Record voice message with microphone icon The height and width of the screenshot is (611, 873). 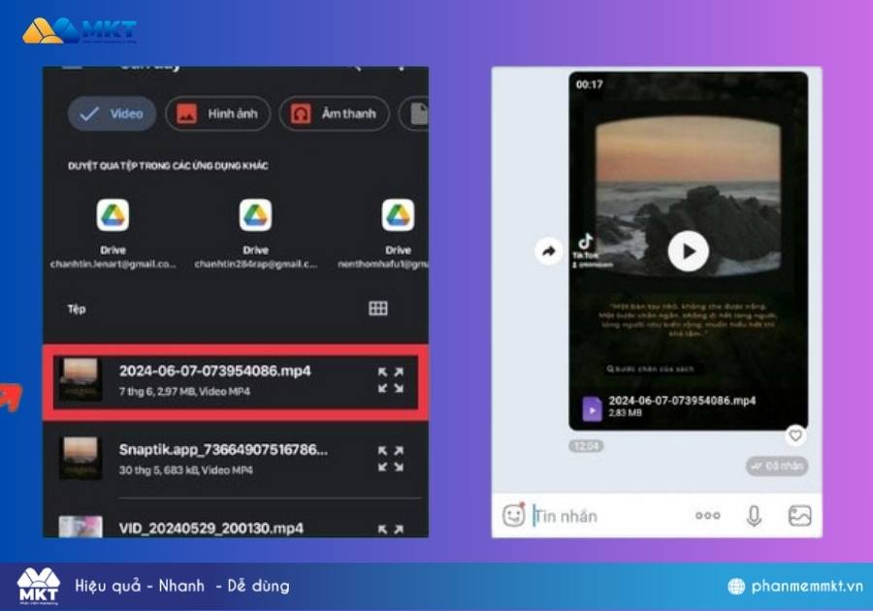click(x=754, y=516)
